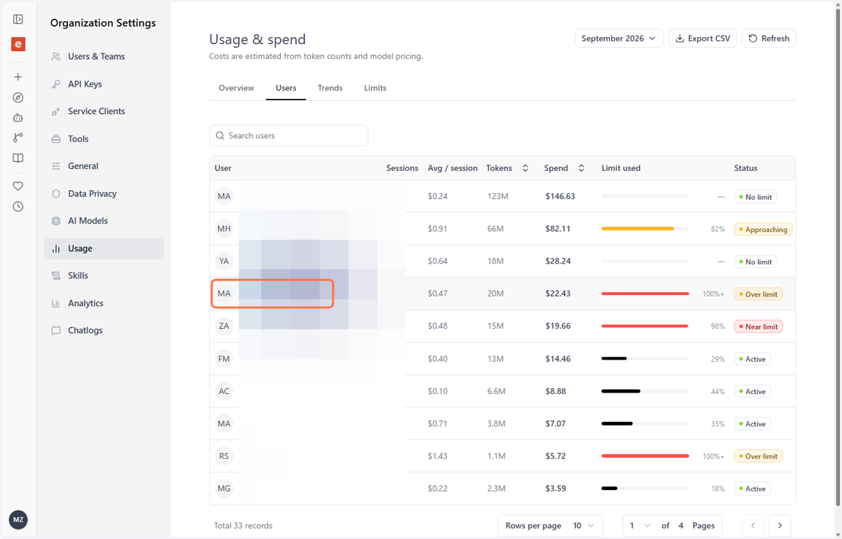842x539 pixels.
Task: Open the compass explore icon
Action: click(18, 97)
